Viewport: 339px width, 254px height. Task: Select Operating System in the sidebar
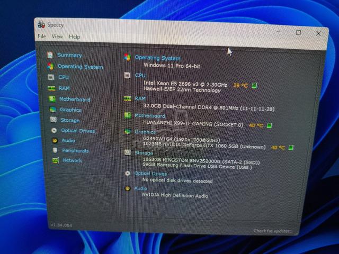(x=81, y=67)
